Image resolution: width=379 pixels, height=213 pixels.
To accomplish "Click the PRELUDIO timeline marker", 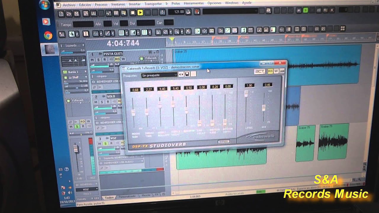I will point(220,38).
